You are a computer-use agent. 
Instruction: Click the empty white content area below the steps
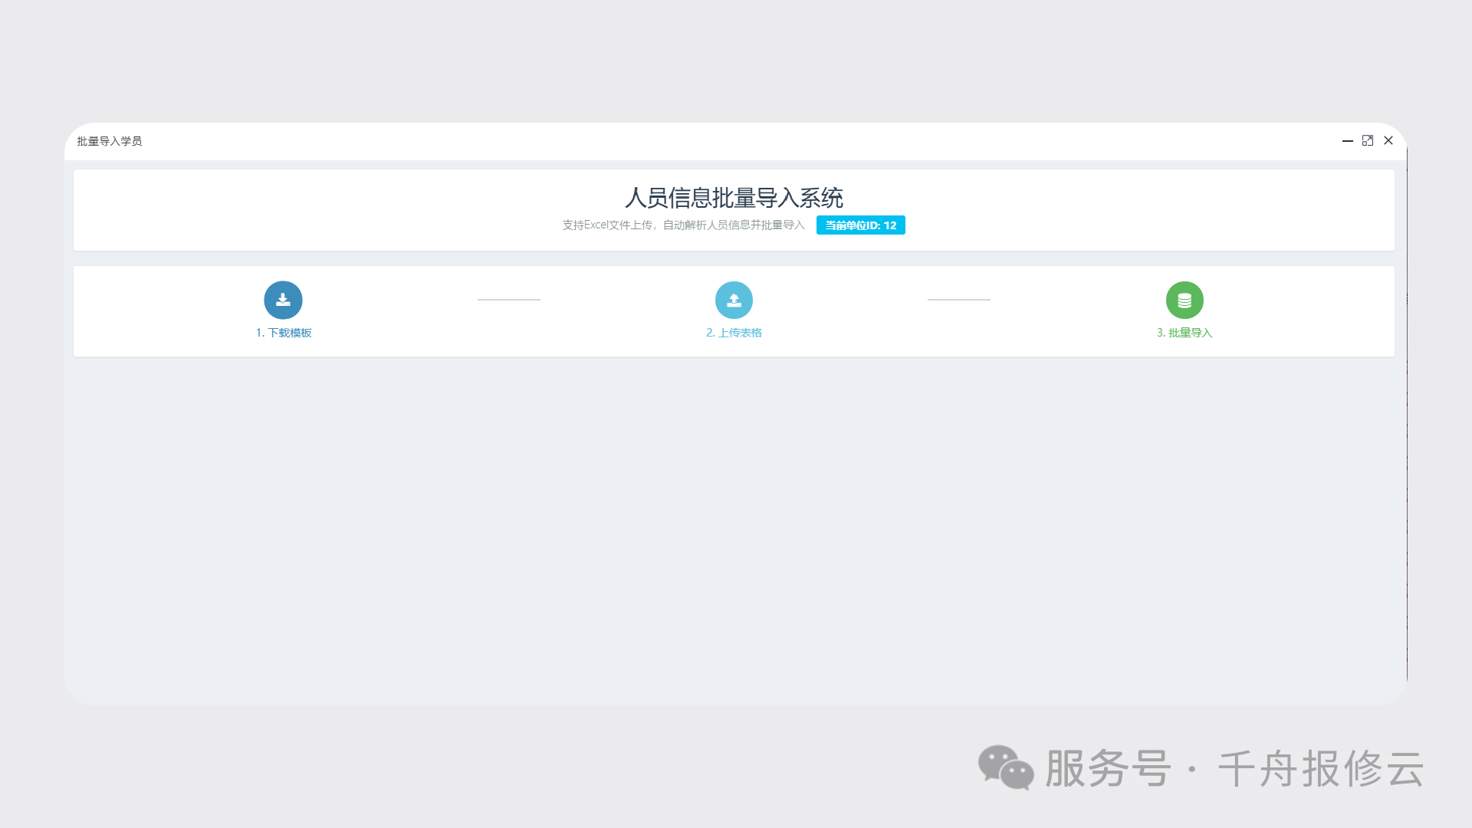pyautogui.click(x=734, y=521)
